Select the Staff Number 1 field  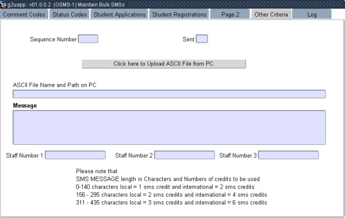75,155
